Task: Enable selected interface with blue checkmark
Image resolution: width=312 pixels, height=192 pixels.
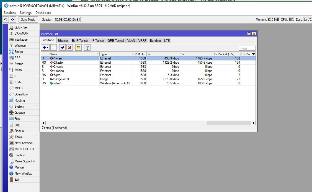Action: (x=63, y=48)
